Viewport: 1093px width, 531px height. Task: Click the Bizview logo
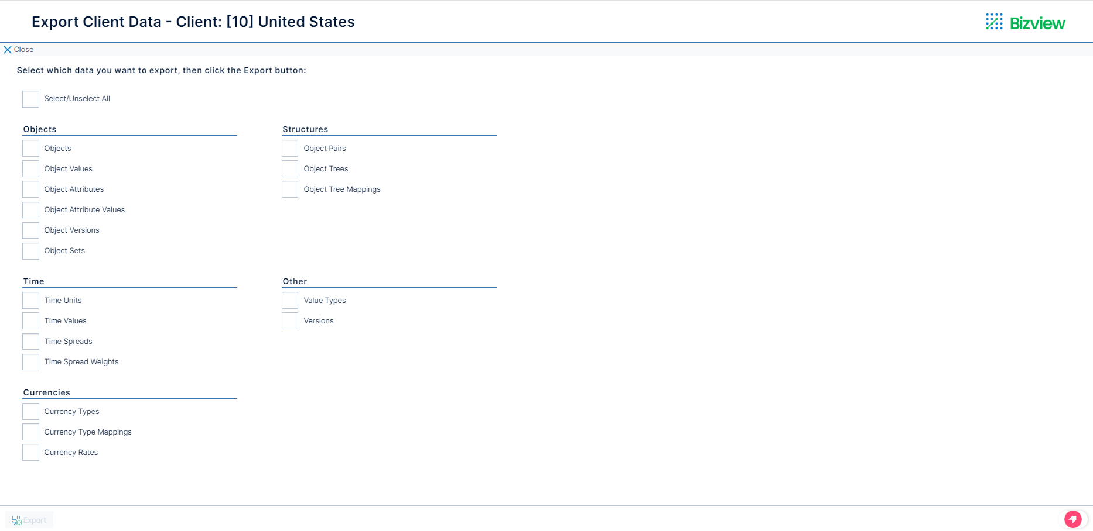1025,23
